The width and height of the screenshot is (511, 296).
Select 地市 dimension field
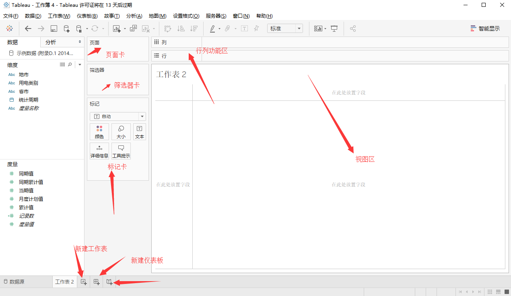coord(24,75)
